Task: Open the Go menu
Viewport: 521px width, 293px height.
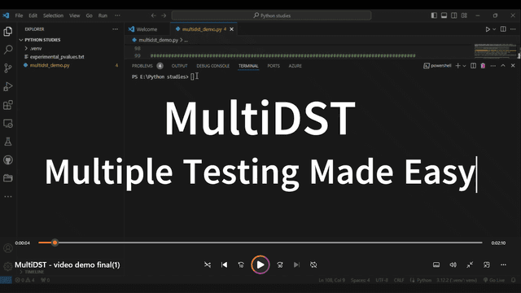Action: tap(89, 15)
